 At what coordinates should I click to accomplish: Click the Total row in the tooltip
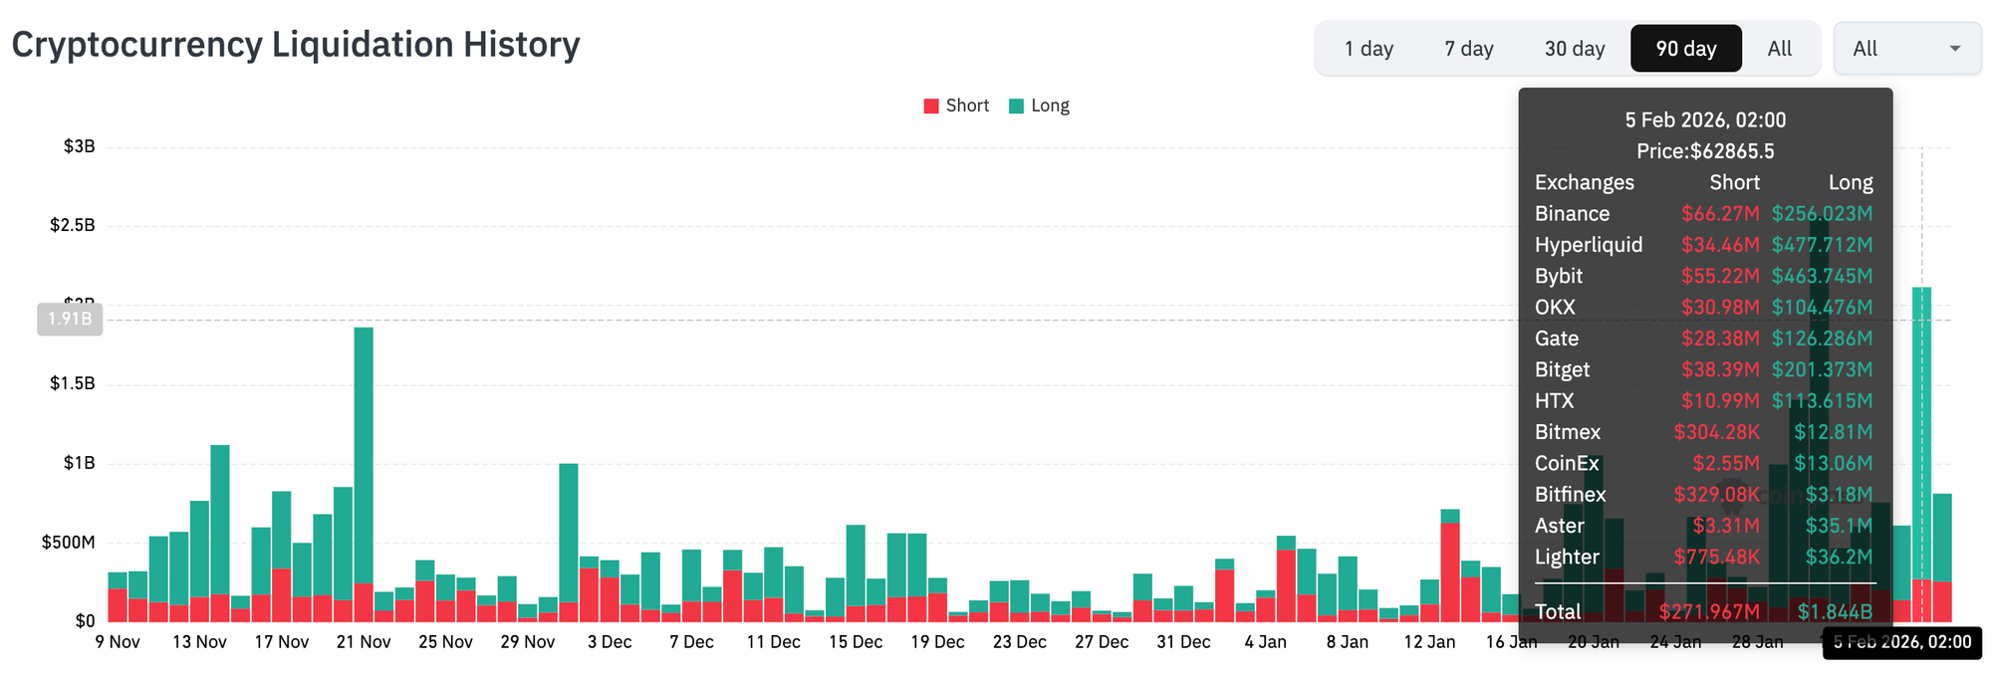pos(1703,611)
